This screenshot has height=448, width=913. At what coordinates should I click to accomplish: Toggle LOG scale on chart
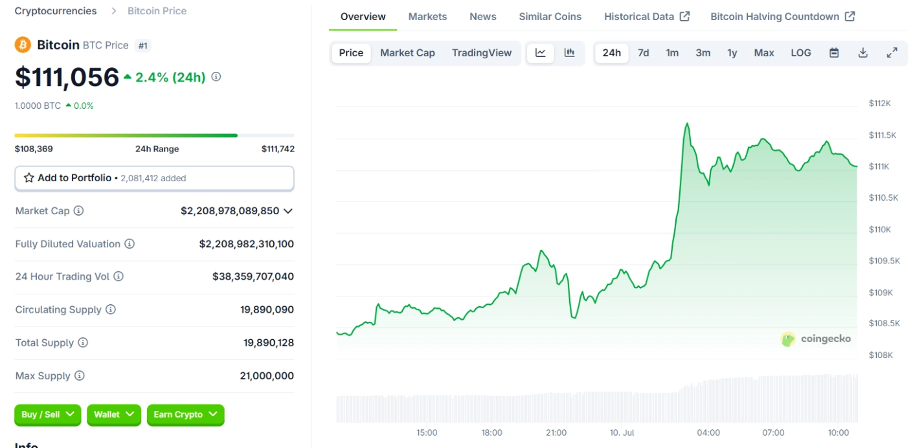point(801,52)
